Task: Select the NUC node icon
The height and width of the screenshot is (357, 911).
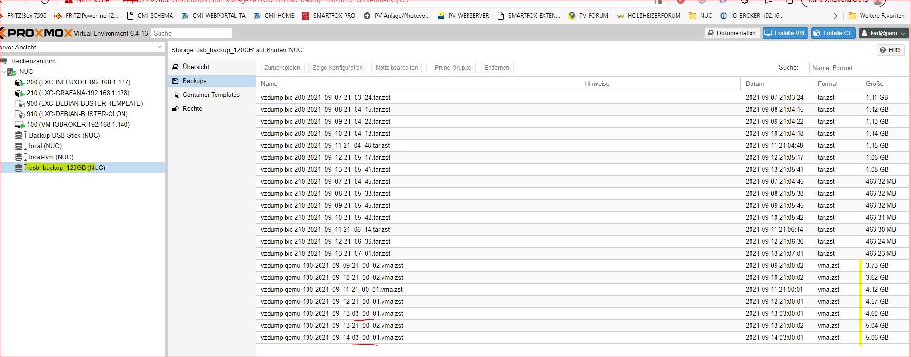Action: pyautogui.click(x=12, y=72)
